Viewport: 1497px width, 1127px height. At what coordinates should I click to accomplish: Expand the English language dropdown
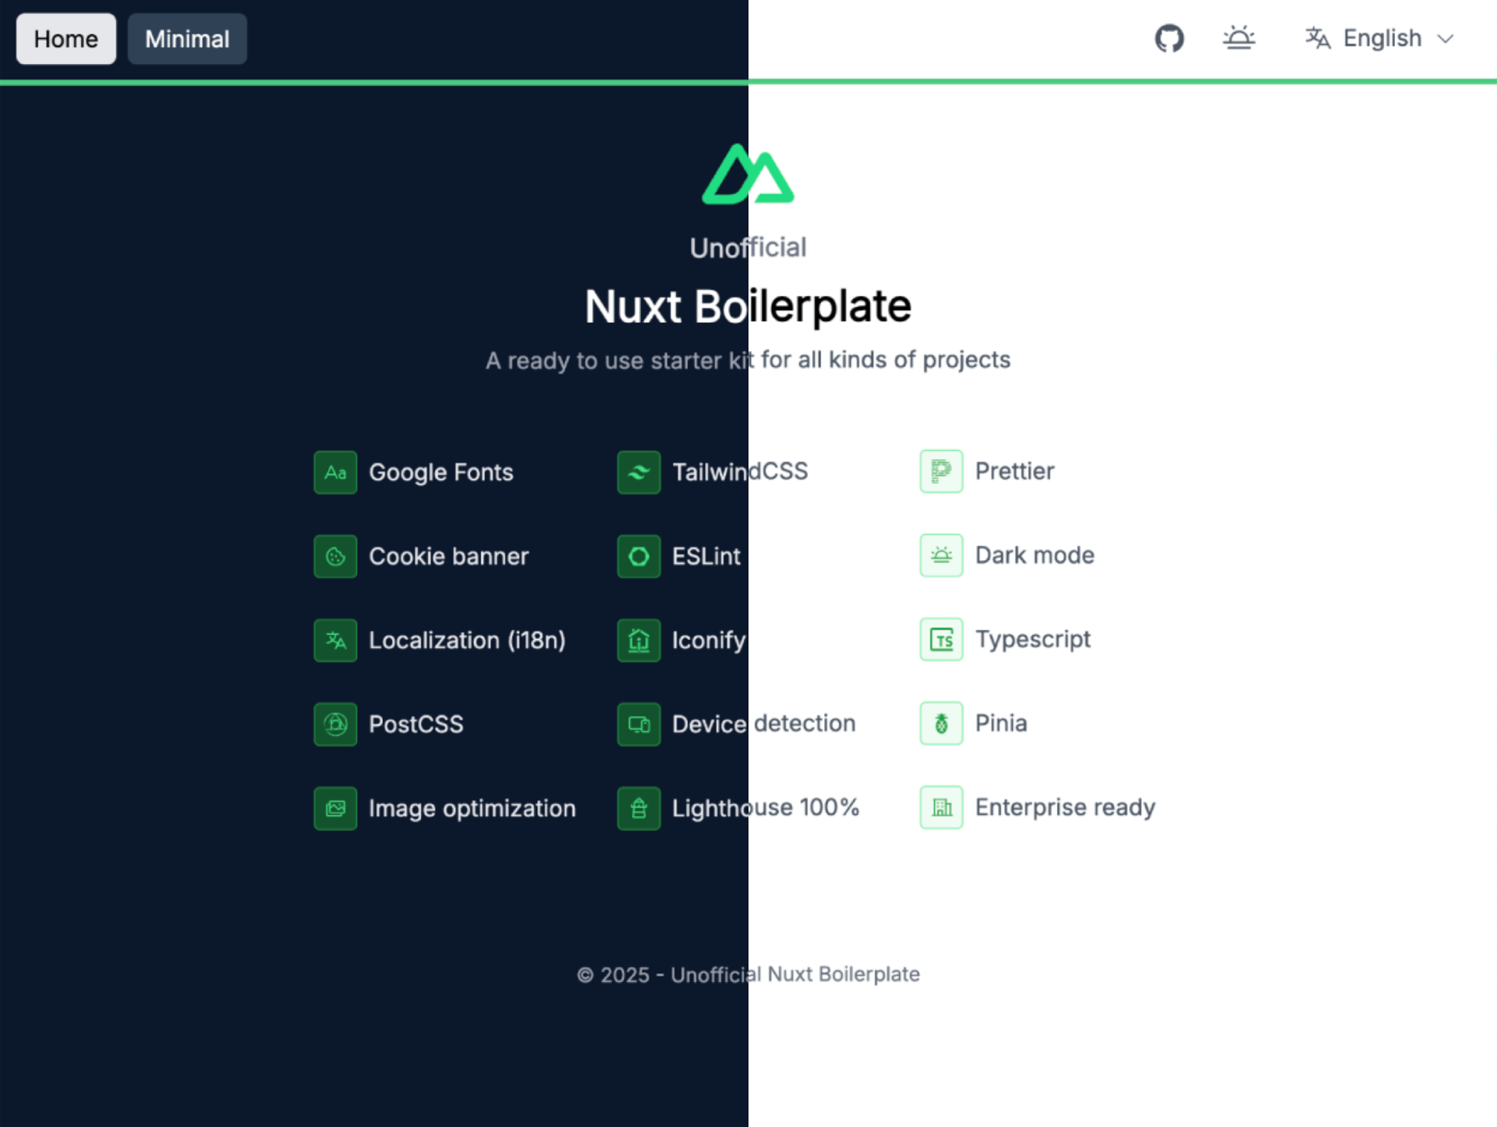(x=1381, y=38)
